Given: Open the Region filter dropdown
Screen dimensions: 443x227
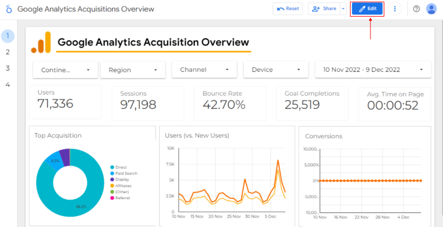Looking at the screenshot, I should point(133,70).
